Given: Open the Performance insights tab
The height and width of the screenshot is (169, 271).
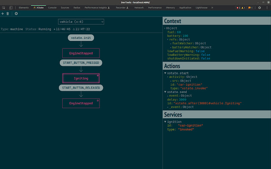Looking at the screenshot, I should pos(97,8).
